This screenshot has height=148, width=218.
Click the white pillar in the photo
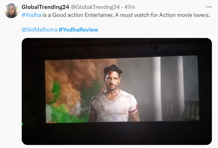156,89
